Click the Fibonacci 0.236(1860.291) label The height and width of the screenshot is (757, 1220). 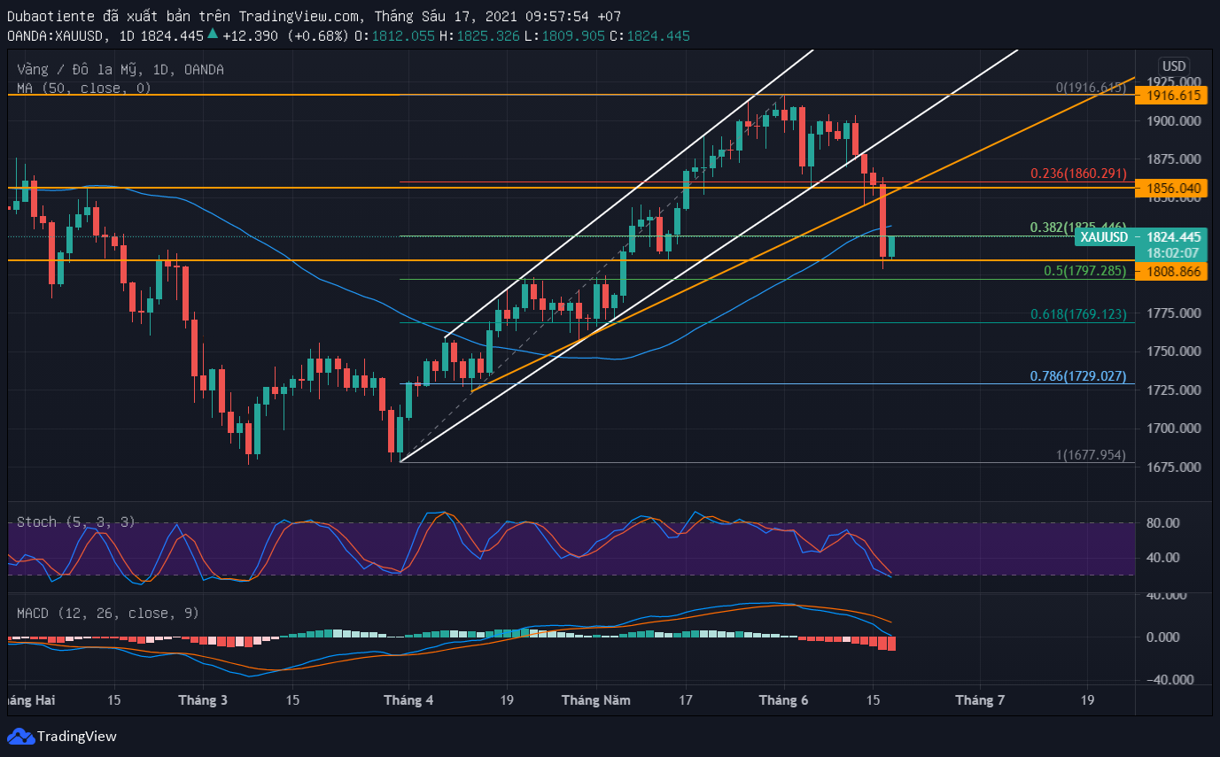[1078, 174]
